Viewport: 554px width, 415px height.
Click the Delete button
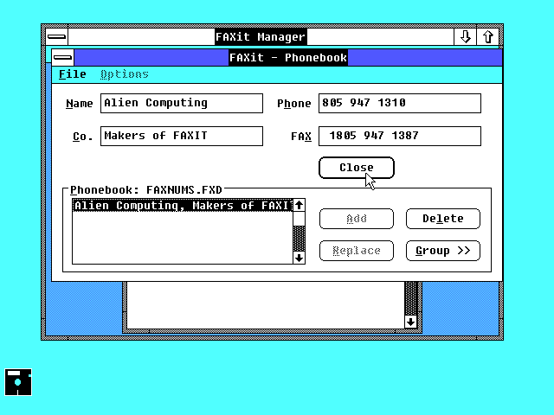(x=443, y=219)
